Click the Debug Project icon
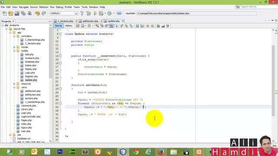This screenshot has height=156, width=278. 101,13
